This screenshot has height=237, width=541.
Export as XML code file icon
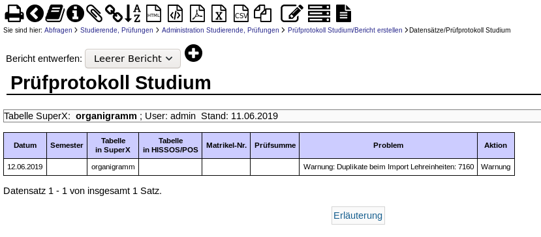point(176,14)
